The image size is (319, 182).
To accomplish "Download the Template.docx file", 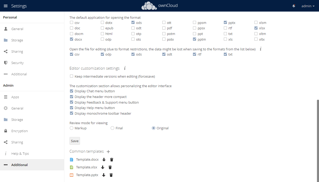I will (104, 160).
